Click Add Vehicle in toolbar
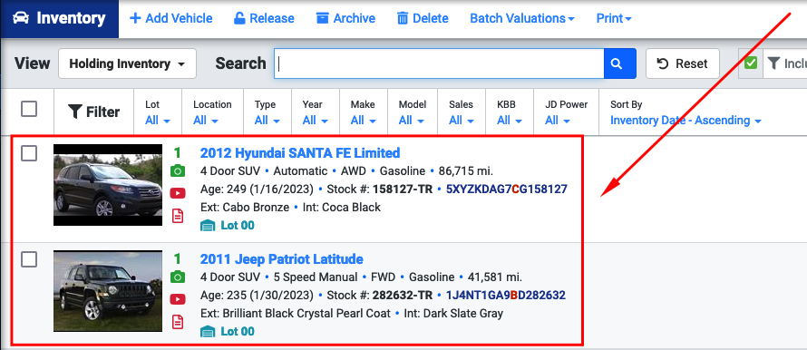807x350 pixels. (170, 18)
